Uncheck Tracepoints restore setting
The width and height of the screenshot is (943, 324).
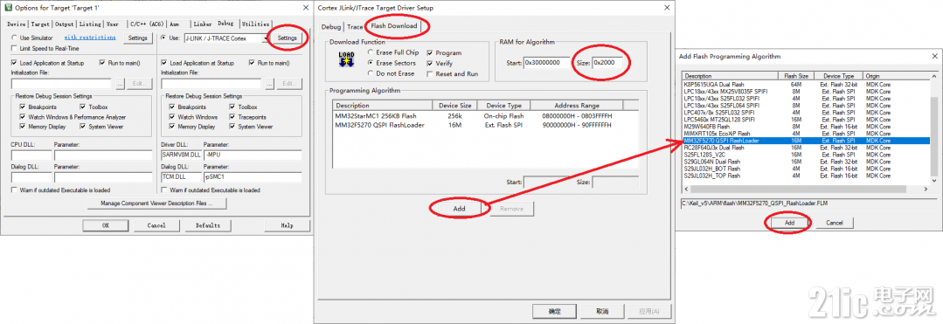click(x=232, y=117)
